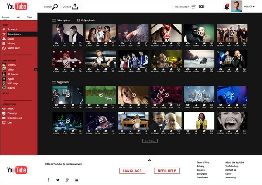Click the Search magnifier icon
This screenshot has width=262, height=185.
click(55, 7)
